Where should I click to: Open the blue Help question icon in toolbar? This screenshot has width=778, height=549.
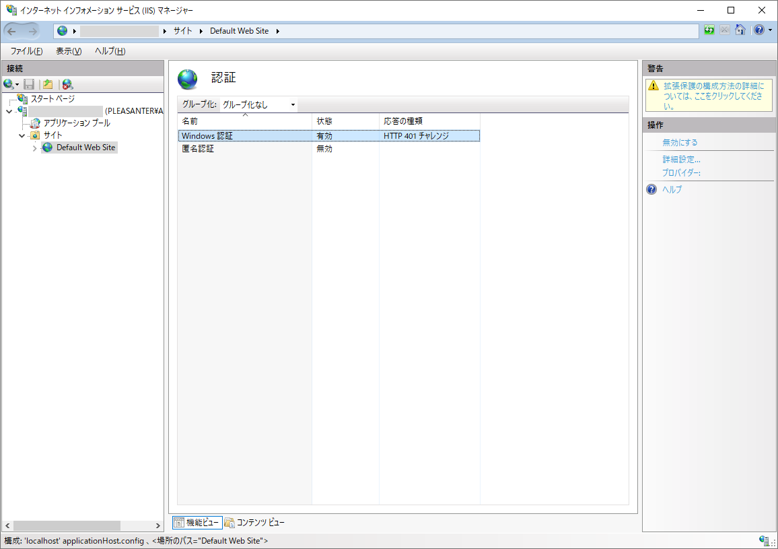pyautogui.click(x=759, y=30)
